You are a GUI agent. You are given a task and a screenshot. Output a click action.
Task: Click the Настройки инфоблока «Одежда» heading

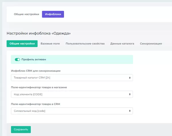39,33
